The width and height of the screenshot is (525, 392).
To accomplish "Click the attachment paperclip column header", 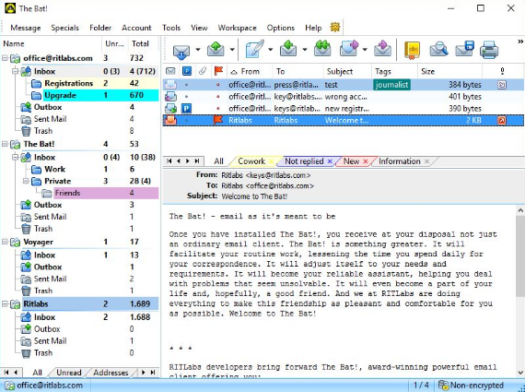I will [x=203, y=71].
